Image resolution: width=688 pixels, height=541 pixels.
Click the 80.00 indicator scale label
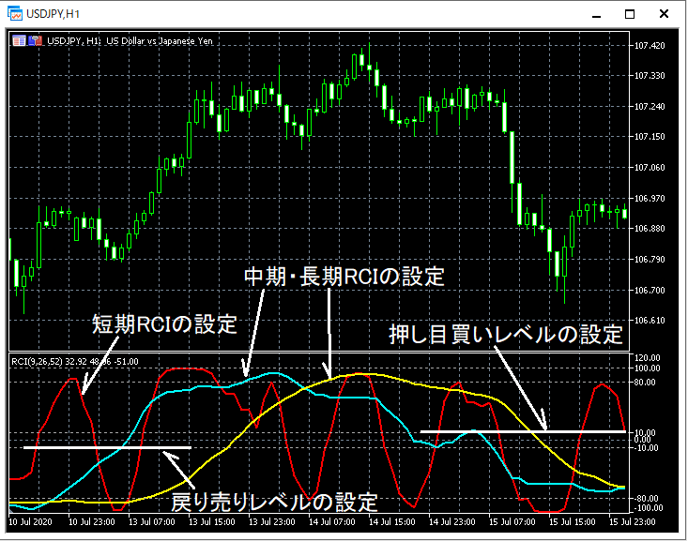tap(645, 383)
